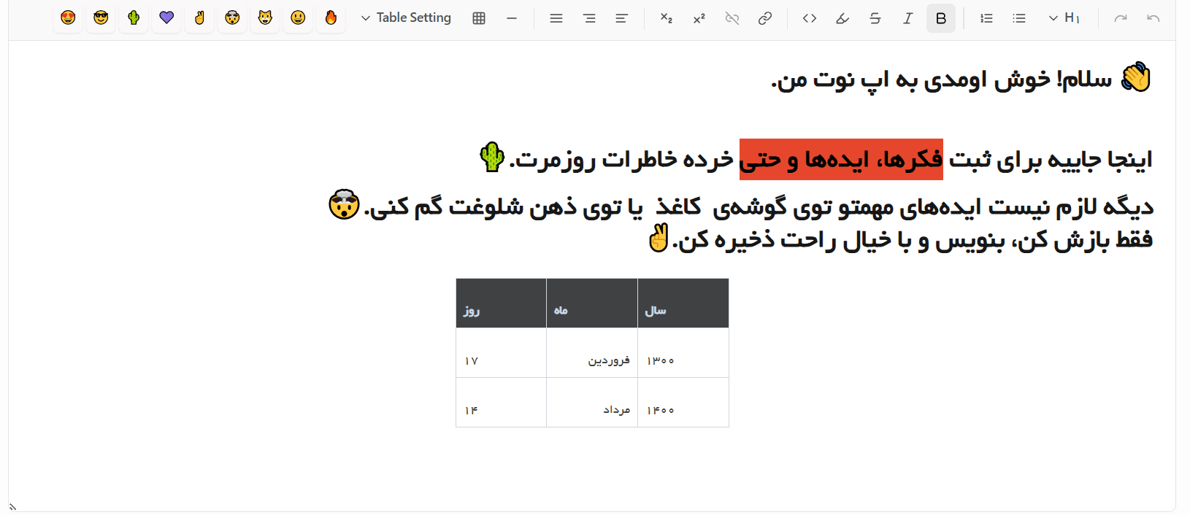Image resolution: width=1190 pixels, height=515 pixels.
Task: Click the table cell '۱۷'
Action: pyautogui.click(x=501, y=353)
